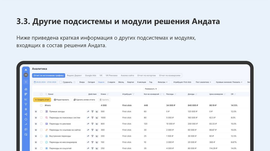Click Сделать копию отчета button
Screen dimensions: 270x151
tap(84, 100)
